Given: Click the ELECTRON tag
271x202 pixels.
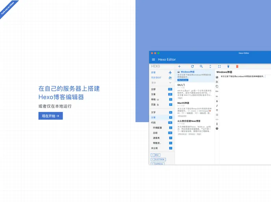Looking at the screenshot, I should coord(158,159).
